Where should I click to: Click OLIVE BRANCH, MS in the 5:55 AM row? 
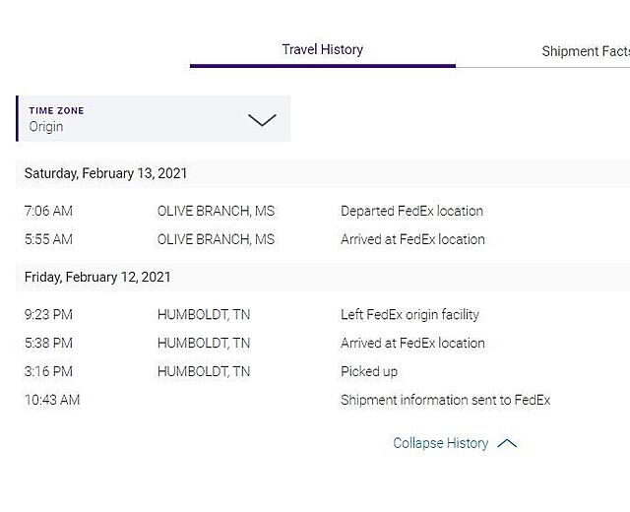point(216,239)
